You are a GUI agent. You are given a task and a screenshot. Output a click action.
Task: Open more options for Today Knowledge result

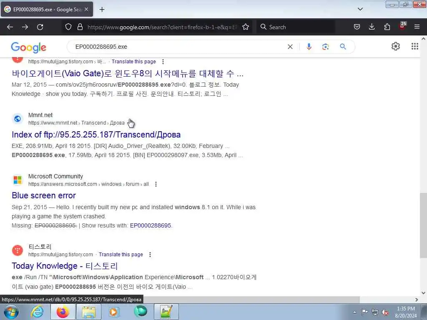pos(150,255)
